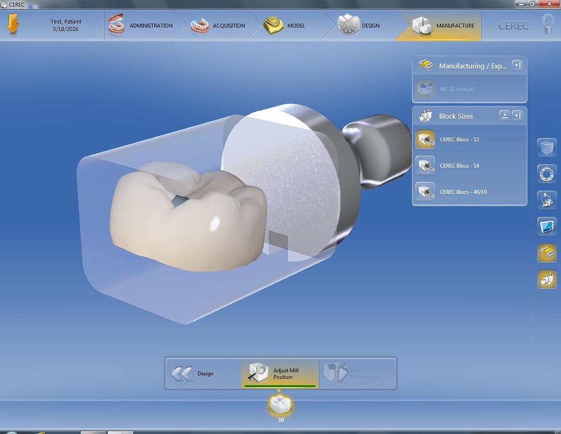Open the display objects sidebar icon

tap(547, 200)
